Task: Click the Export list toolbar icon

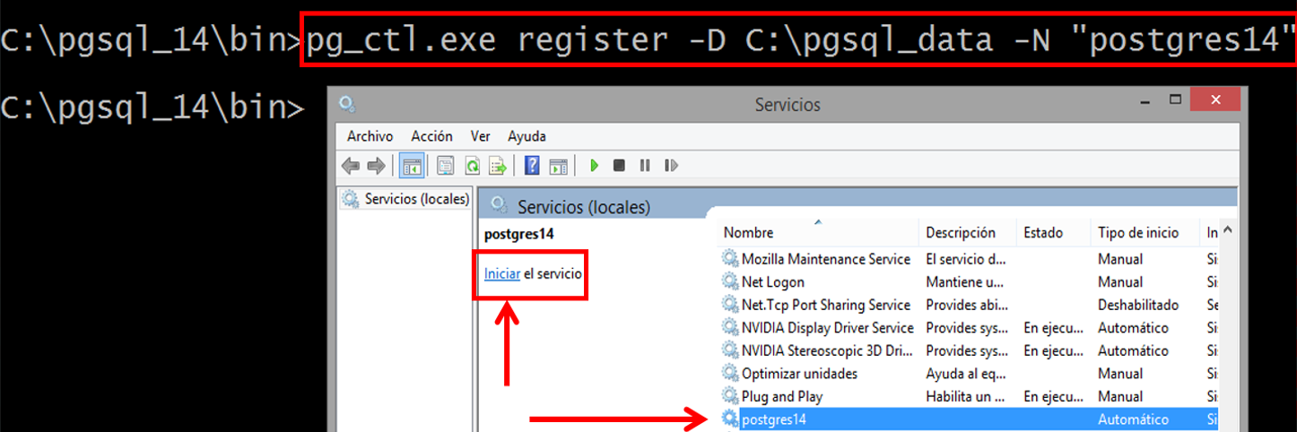Action: (498, 165)
